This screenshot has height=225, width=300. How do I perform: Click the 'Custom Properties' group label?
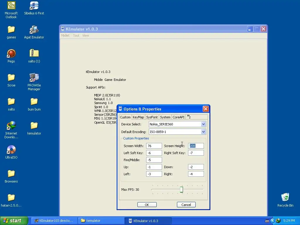coord(136,138)
